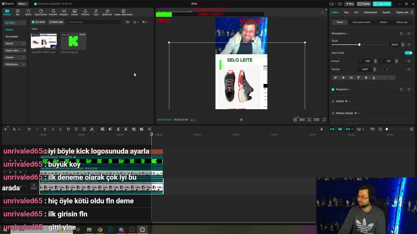Switch to the Hız properties tab

coord(356,12)
